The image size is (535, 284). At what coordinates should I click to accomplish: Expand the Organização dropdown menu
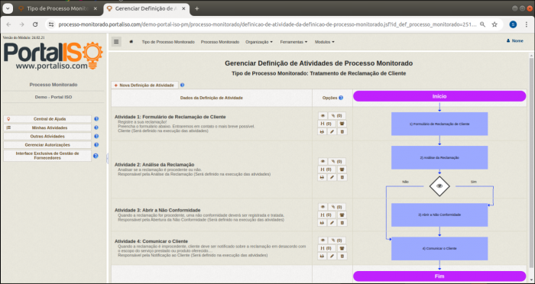point(259,42)
